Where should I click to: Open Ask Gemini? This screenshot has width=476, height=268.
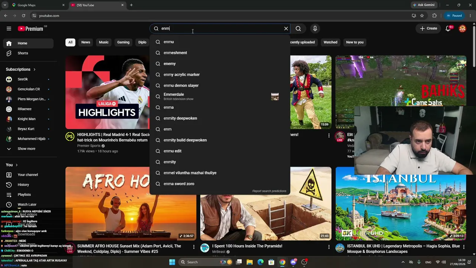coord(424,5)
